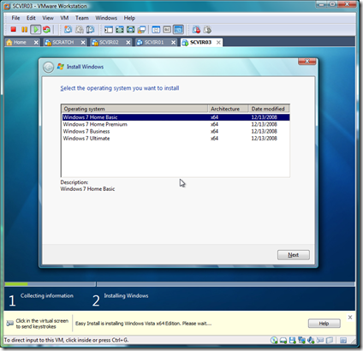Close the Install Windows dialog

[307, 62]
